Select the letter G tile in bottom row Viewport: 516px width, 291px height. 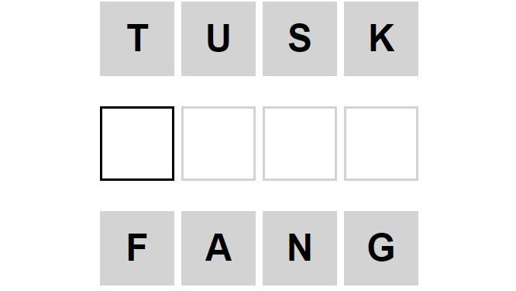[381, 248]
